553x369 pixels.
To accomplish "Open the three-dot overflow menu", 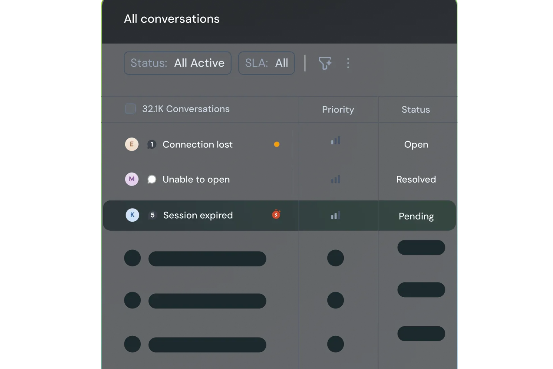I will [x=348, y=63].
